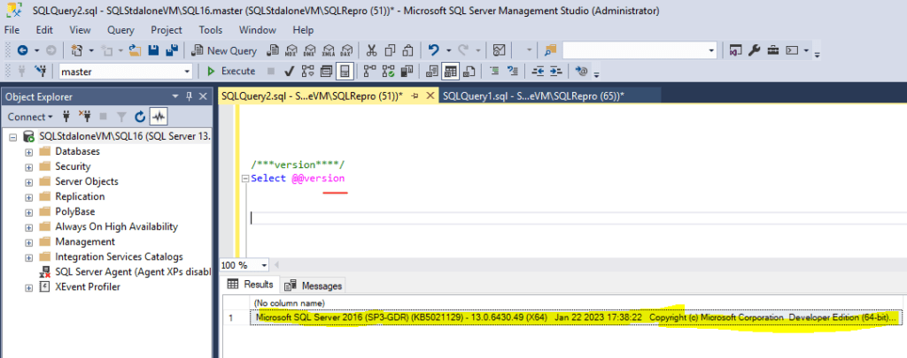The width and height of the screenshot is (907, 358).
Task: Select Results to Grid mode
Action: click(451, 71)
